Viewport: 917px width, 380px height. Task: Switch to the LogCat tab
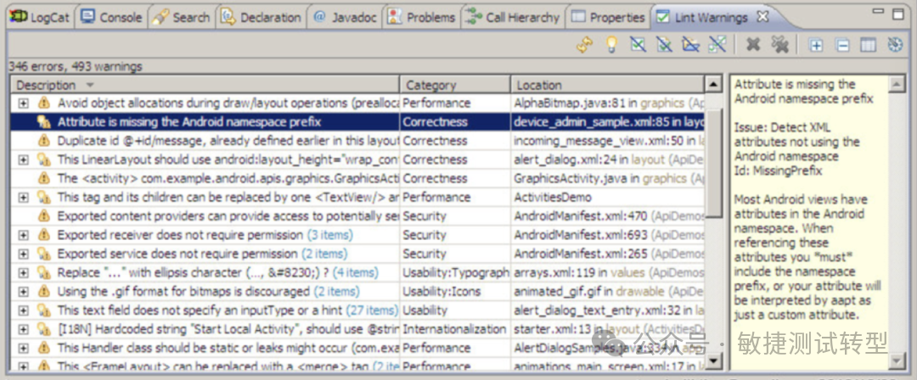(40, 17)
